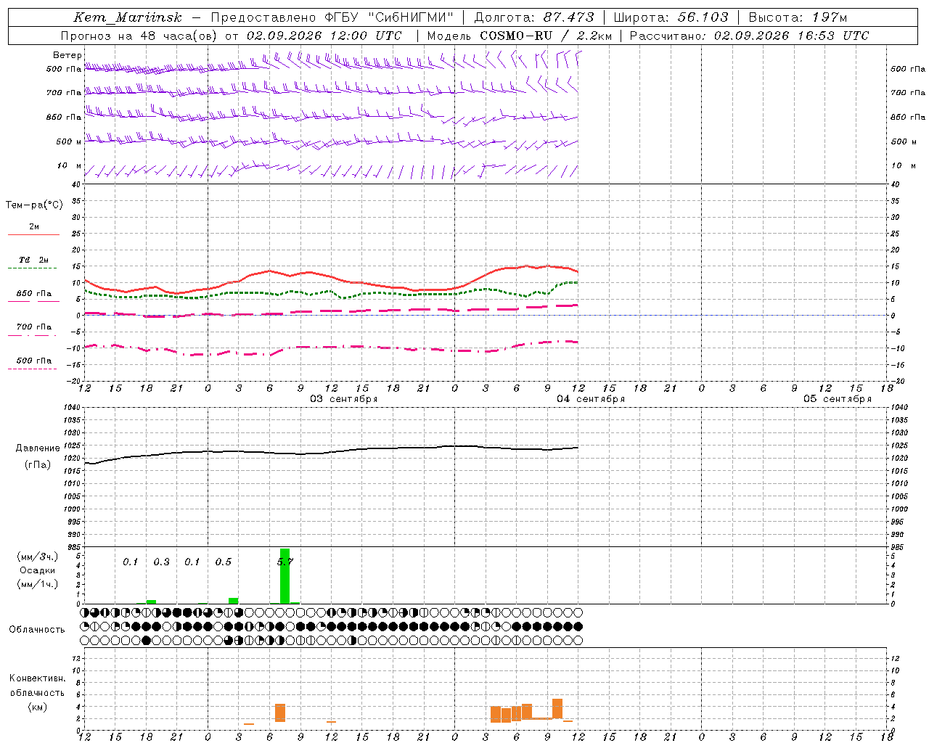Click the Td 2м dew point legend entry
929x743 pixels.
pos(33,260)
